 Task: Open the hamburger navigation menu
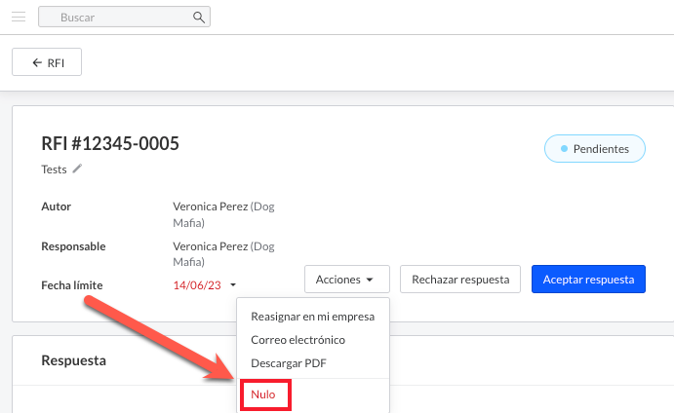(x=19, y=17)
